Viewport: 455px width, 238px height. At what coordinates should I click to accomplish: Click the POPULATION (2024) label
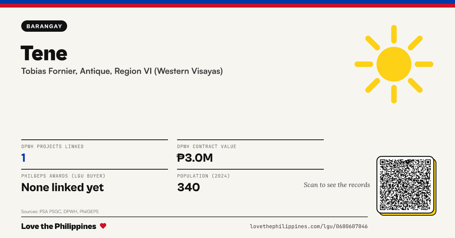pos(204,176)
